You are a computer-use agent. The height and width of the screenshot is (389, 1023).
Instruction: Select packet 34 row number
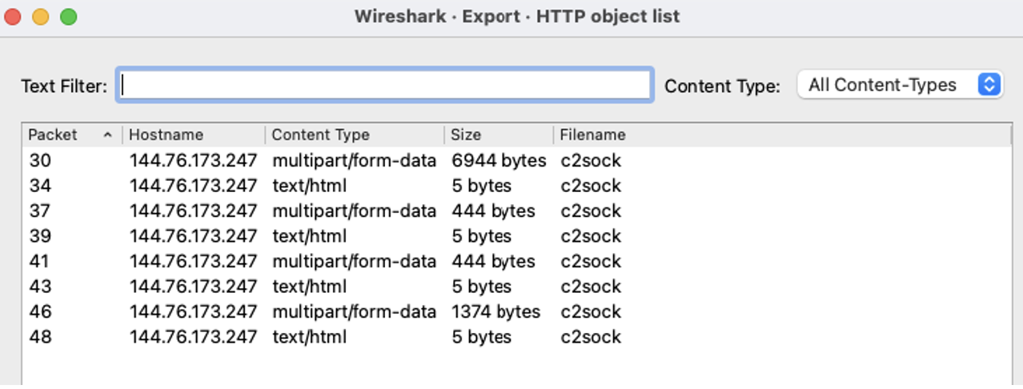click(x=40, y=186)
